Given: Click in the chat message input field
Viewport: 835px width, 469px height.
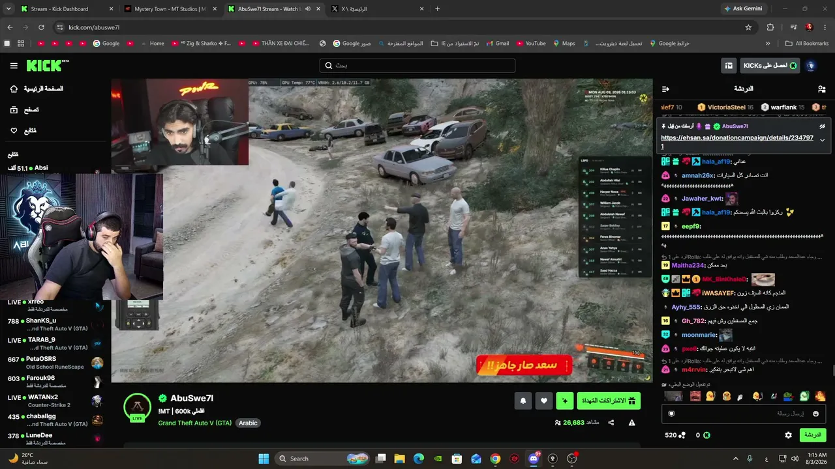Looking at the screenshot, I should [x=744, y=414].
